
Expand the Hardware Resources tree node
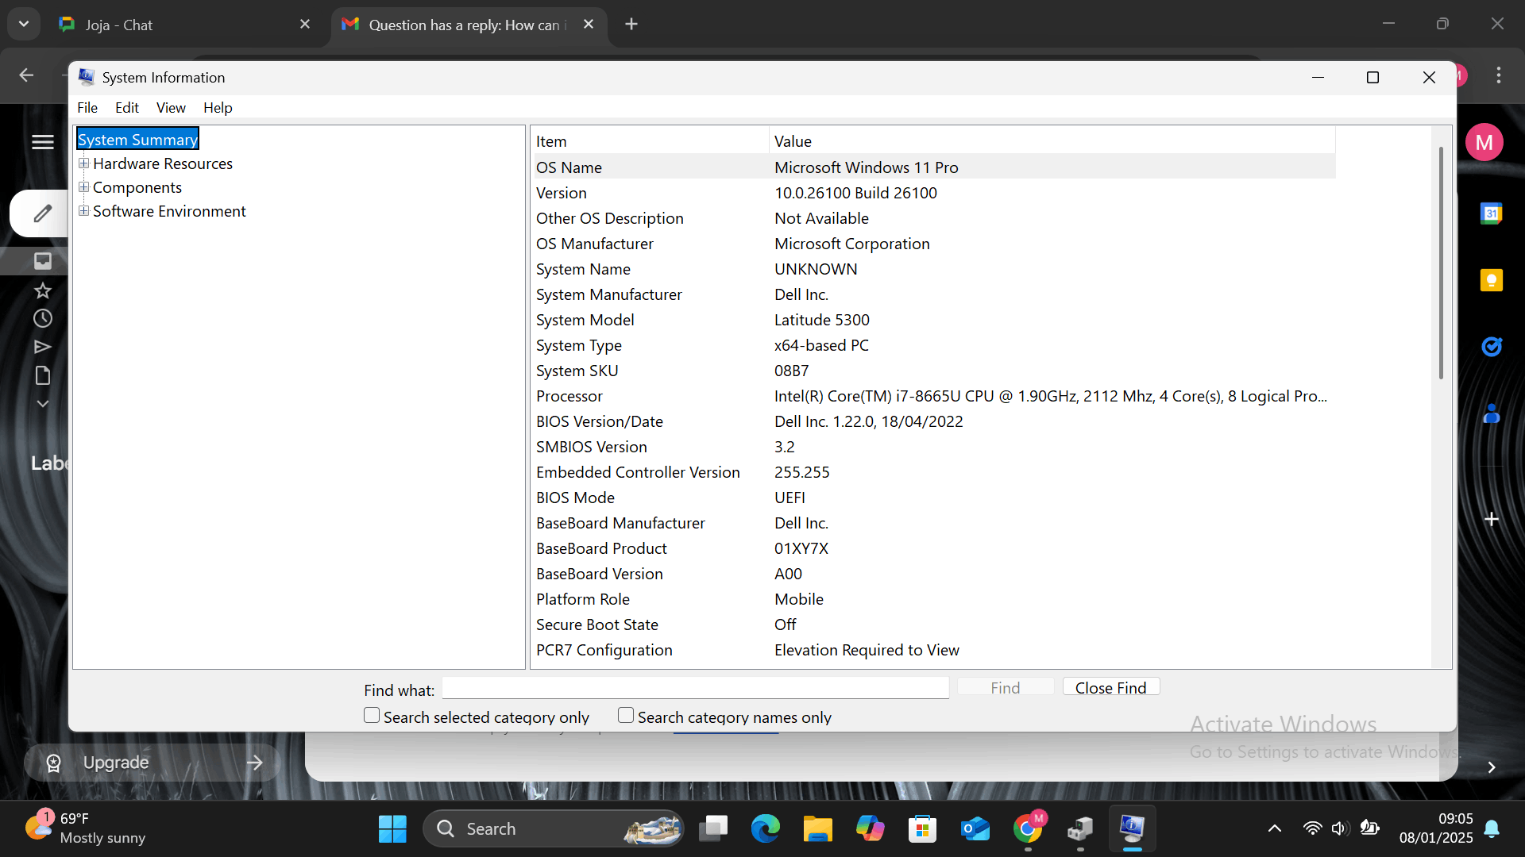pyautogui.click(x=83, y=163)
